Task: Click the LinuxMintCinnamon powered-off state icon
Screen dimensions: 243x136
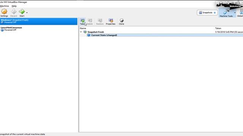Action: click(2, 30)
